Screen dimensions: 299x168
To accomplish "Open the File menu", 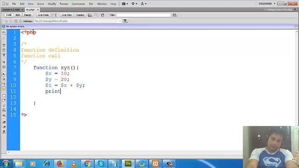I will 14,4.
